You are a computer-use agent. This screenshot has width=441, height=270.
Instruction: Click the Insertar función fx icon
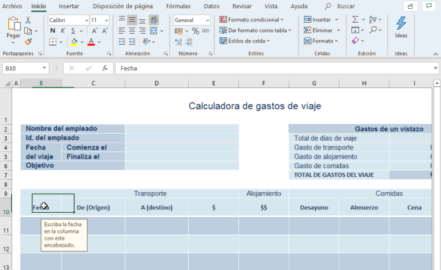[105, 68]
